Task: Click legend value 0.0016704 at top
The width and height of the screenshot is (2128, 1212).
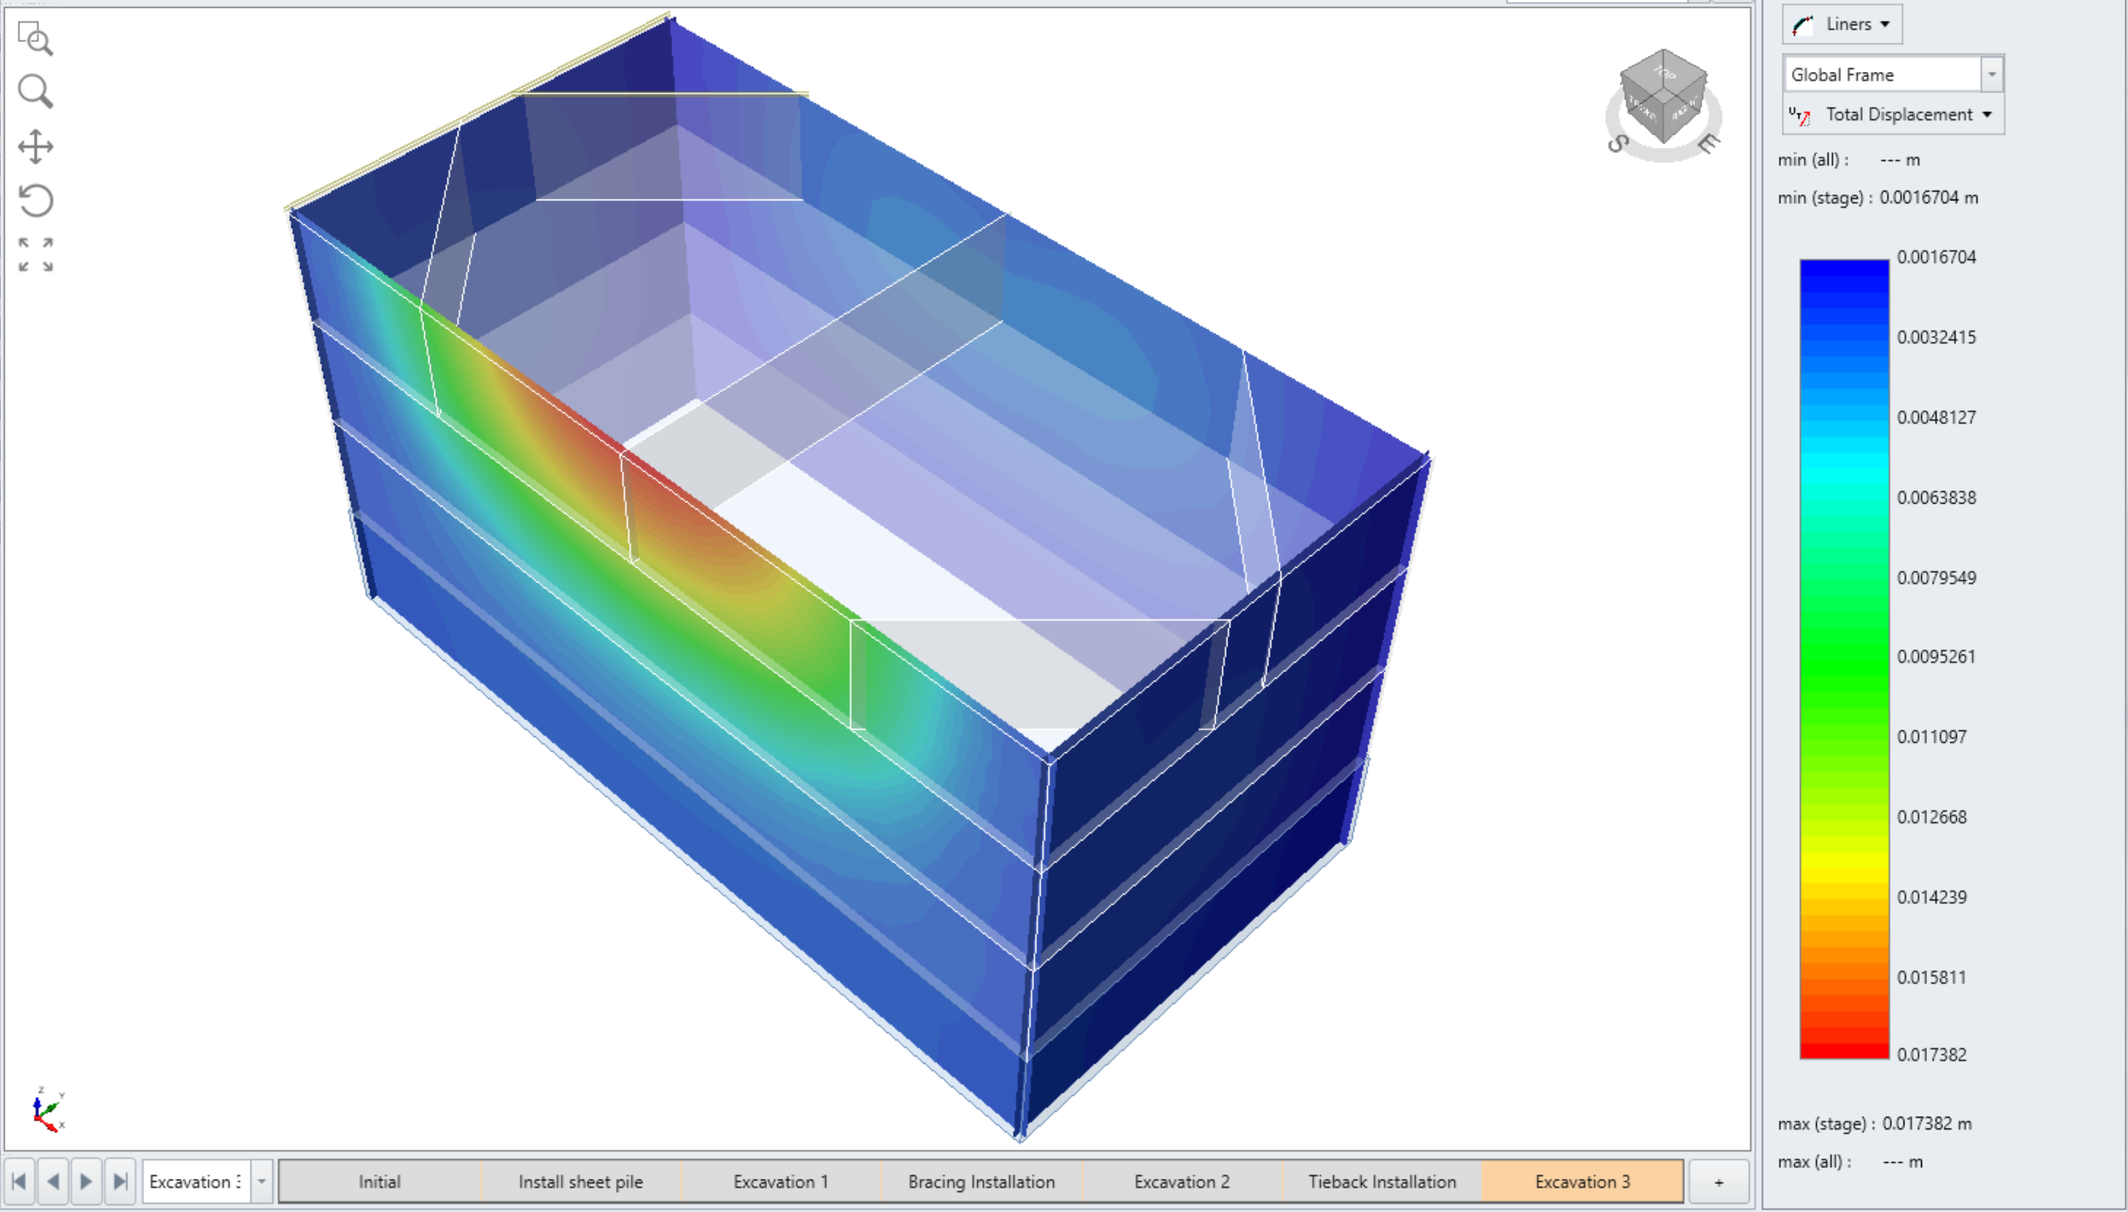Action: 1937,257
